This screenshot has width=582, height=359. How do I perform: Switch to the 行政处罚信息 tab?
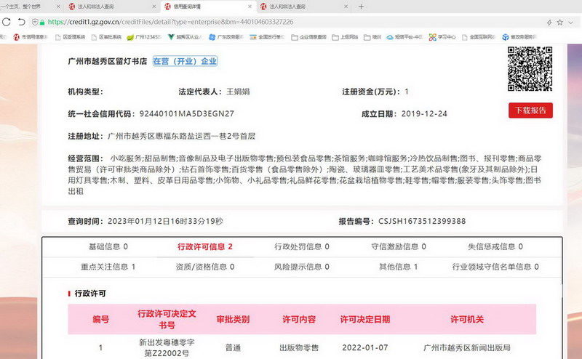click(x=301, y=247)
